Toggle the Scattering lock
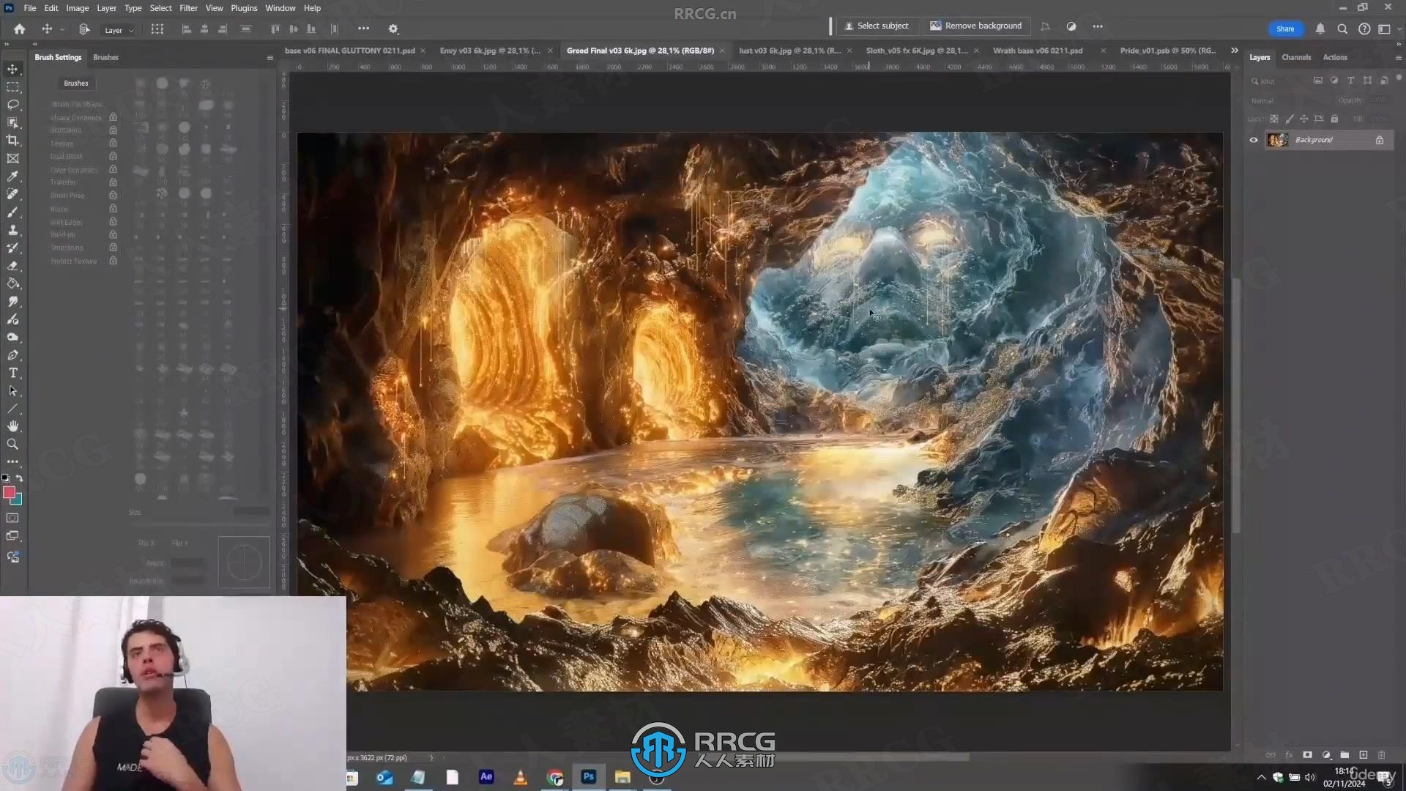 pos(113,130)
